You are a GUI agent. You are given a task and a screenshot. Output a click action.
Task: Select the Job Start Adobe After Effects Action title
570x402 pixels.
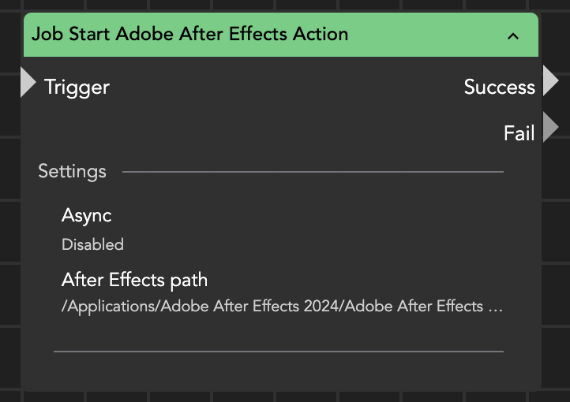[189, 35]
